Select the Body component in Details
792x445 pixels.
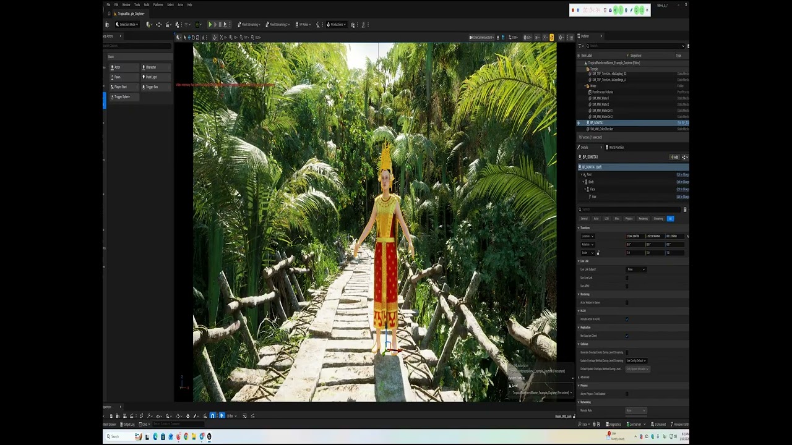[591, 182]
